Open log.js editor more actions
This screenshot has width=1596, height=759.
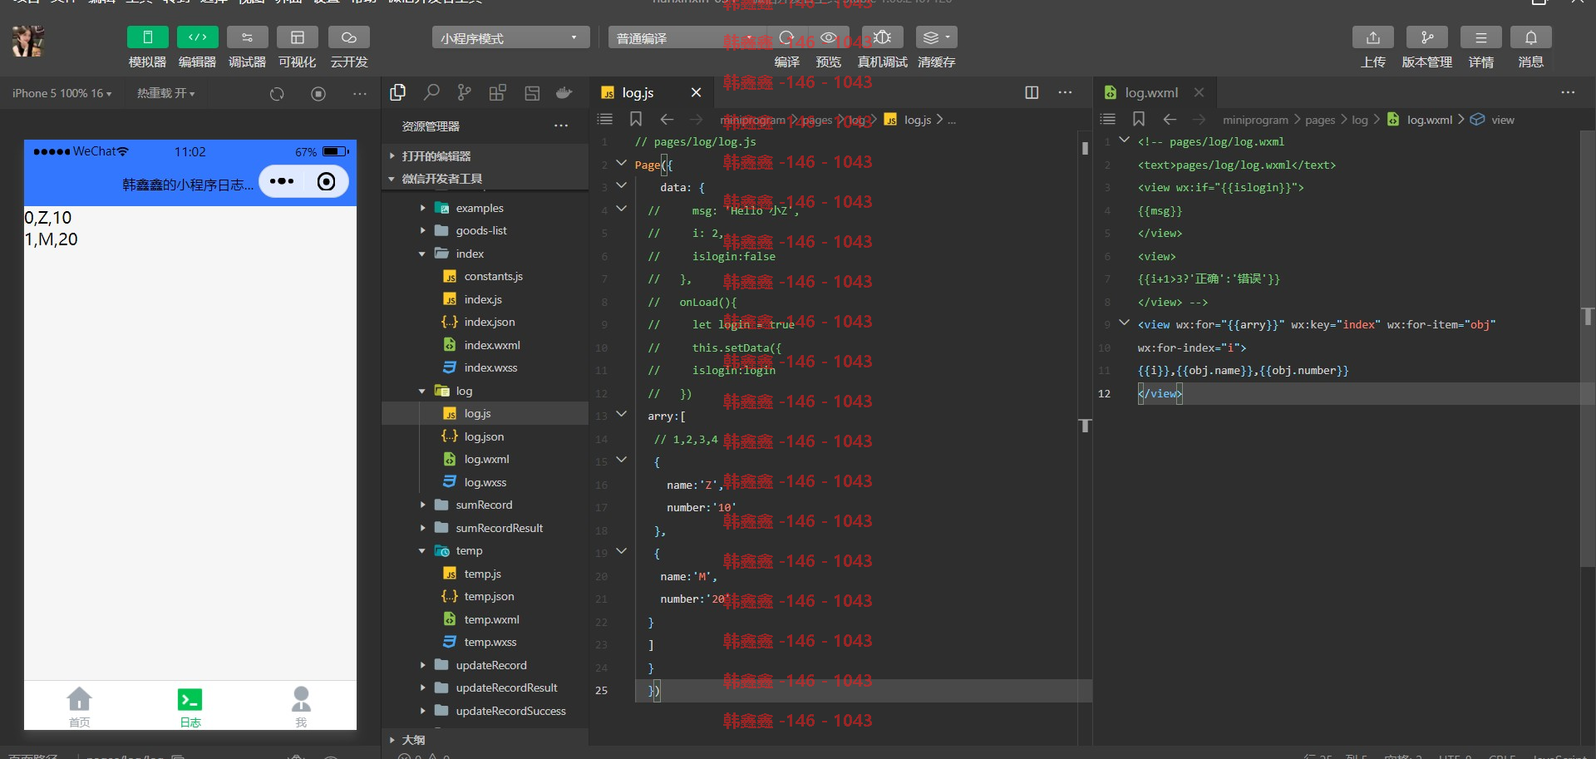(1065, 93)
